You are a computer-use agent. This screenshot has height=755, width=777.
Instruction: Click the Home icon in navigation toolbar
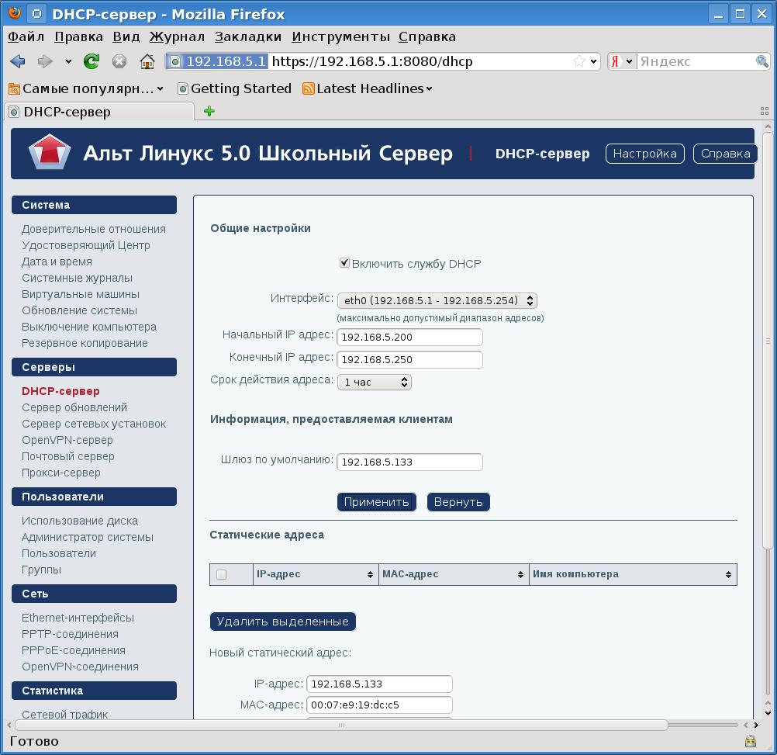click(x=147, y=61)
